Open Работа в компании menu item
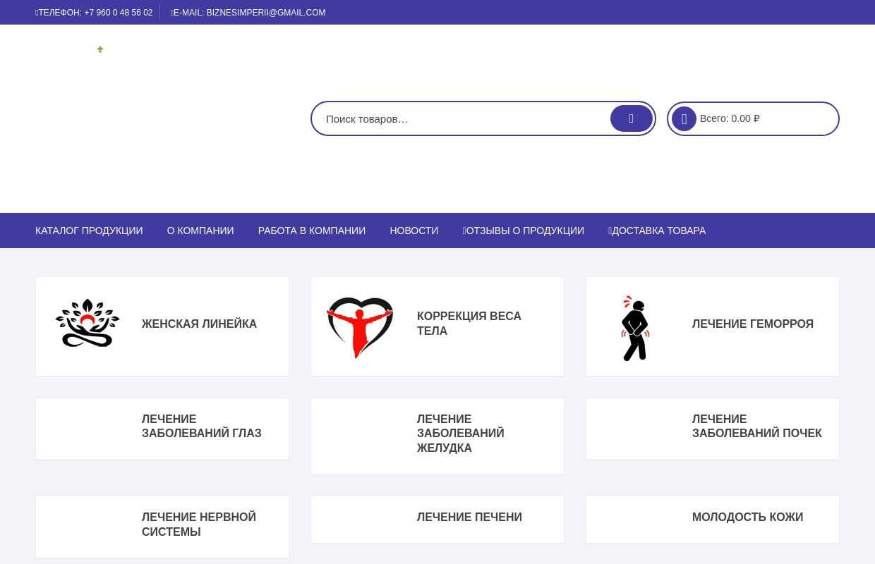This screenshot has width=875, height=564. click(x=312, y=231)
